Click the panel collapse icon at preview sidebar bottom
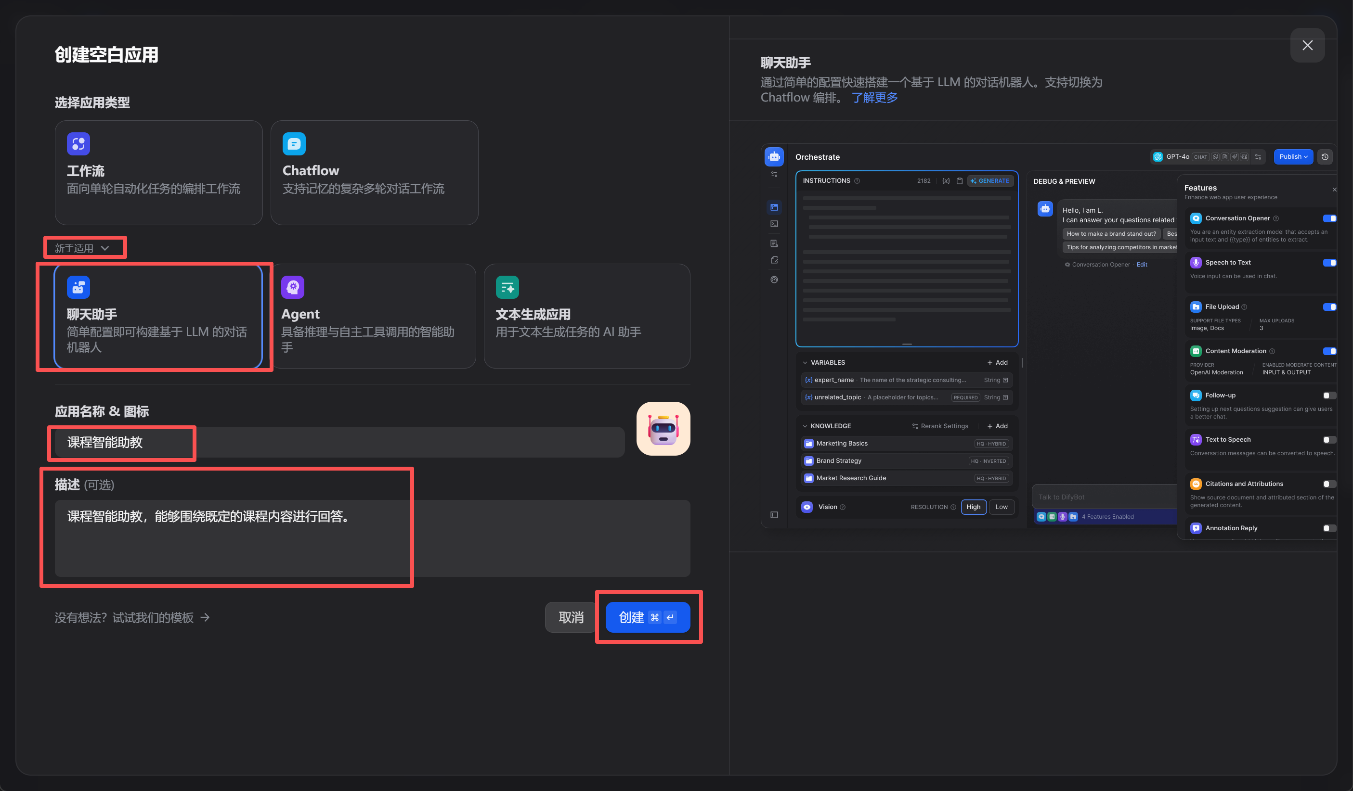 (774, 515)
